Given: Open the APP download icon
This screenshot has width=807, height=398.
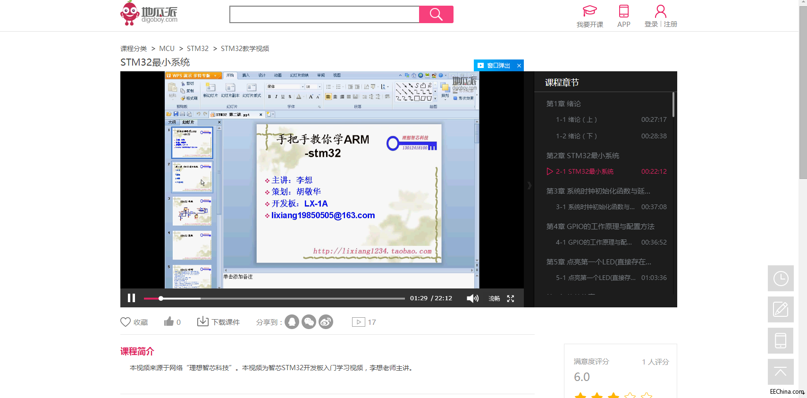Looking at the screenshot, I should click(623, 16).
